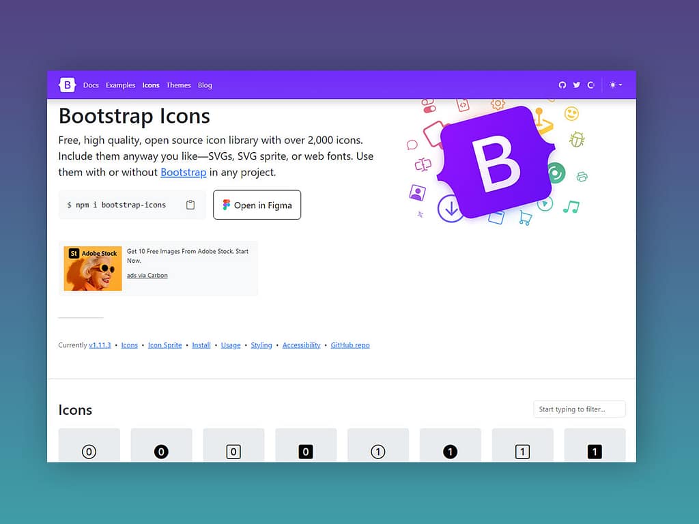Open the Themes nav item

coord(178,85)
